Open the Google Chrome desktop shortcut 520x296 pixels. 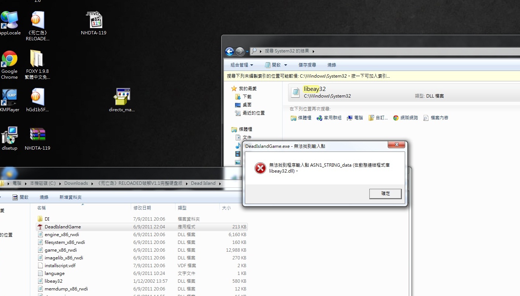click(10, 59)
